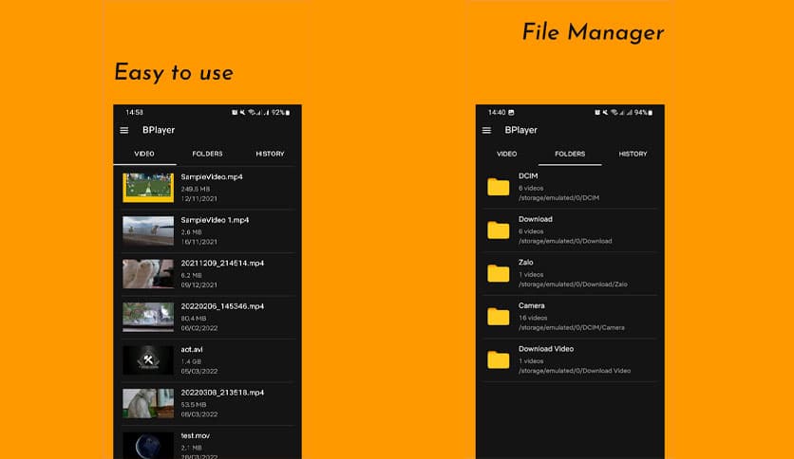Select 20220308_213518.mp4 file name

(222, 392)
